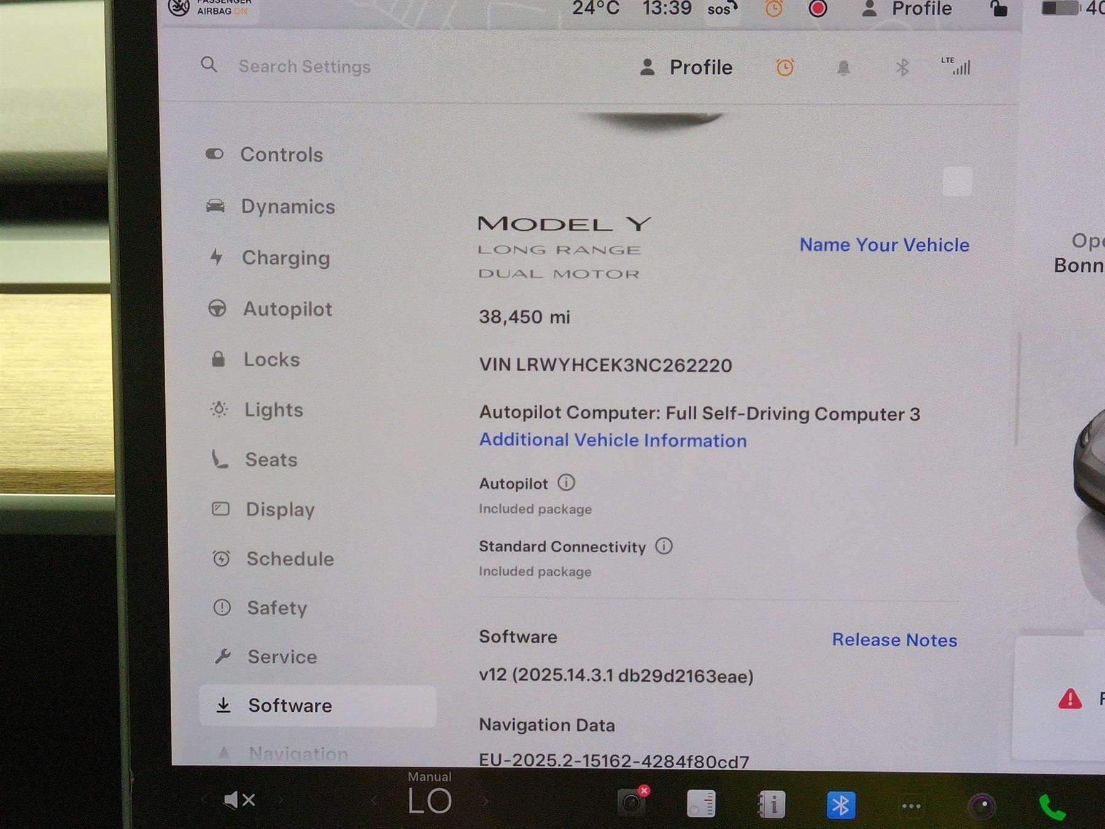This screenshot has width=1105, height=829.
Task: Open Profile dropdown in settings header
Action: [x=686, y=67]
